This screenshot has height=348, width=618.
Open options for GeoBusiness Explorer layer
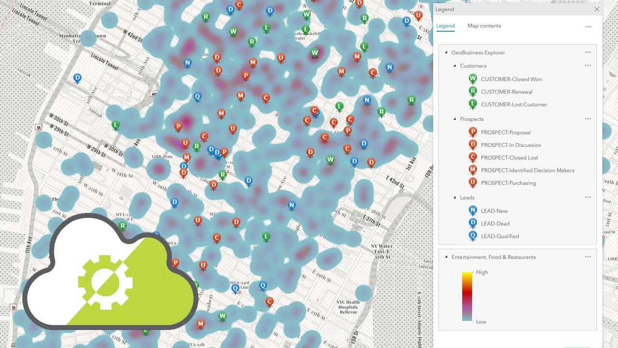point(588,52)
